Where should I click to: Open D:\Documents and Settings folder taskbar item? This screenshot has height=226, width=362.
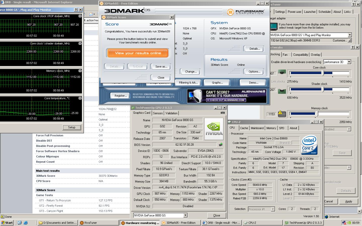[x=58, y=223]
